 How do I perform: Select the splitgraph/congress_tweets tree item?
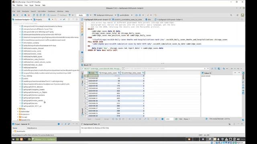34,90
